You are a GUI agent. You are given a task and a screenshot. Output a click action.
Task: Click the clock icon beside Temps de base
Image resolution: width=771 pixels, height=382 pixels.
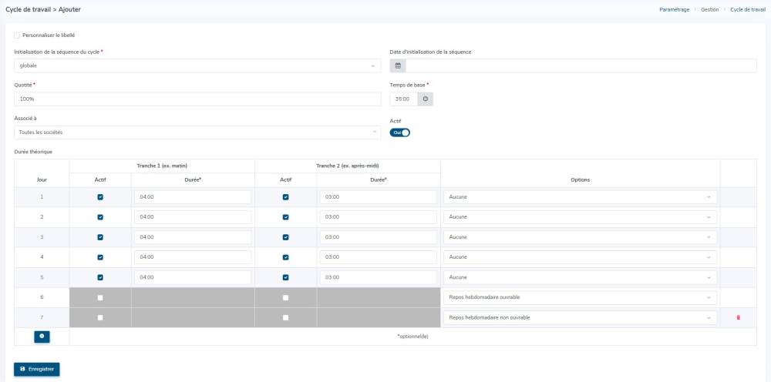426,99
